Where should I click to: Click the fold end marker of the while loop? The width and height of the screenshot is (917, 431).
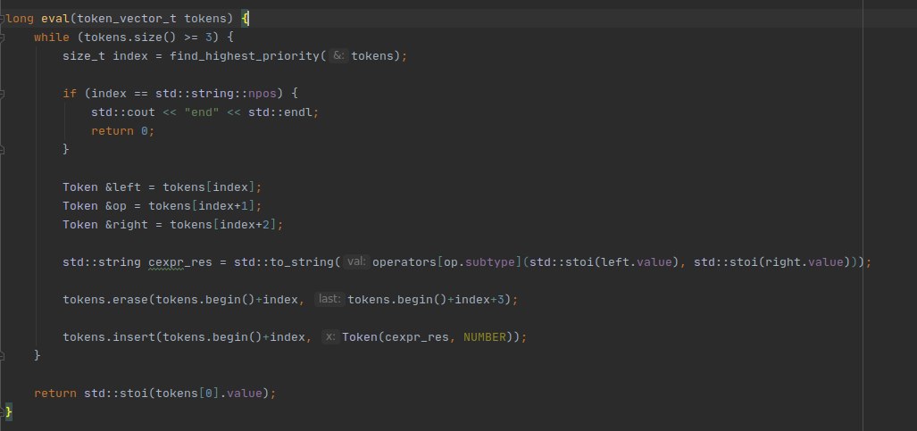pyautogui.click(x=3, y=355)
